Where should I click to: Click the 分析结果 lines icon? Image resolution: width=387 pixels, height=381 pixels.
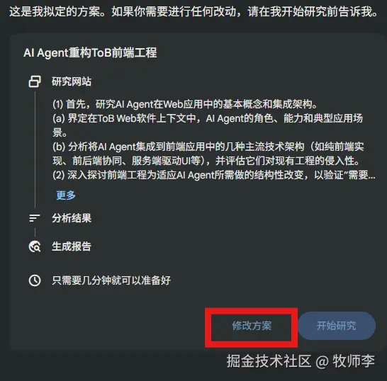click(35, 218)
